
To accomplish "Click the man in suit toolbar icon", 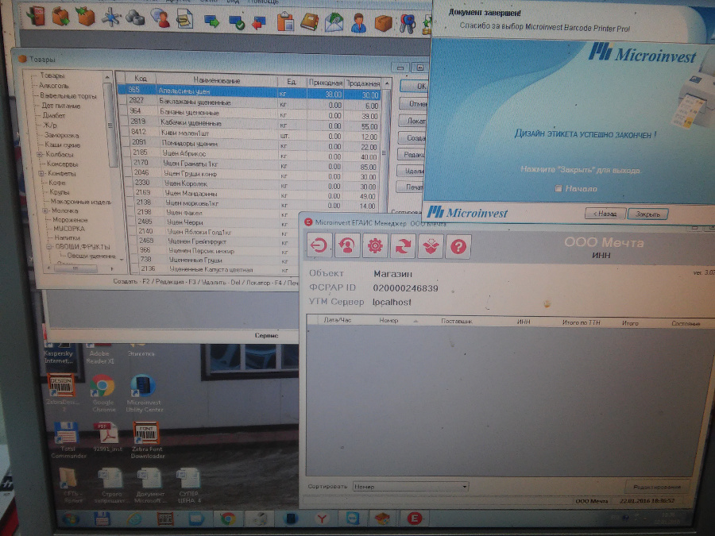I will 359,23.
